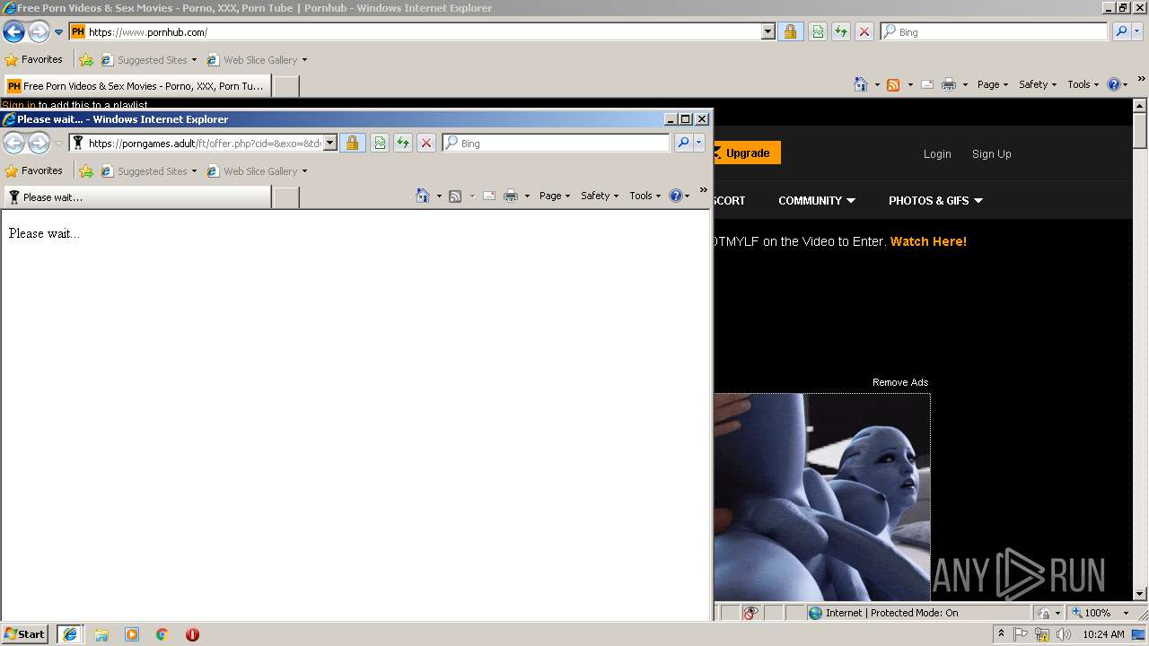
Task: Stop loading in the Please wait popup window
Action: (x=426, y=143)
